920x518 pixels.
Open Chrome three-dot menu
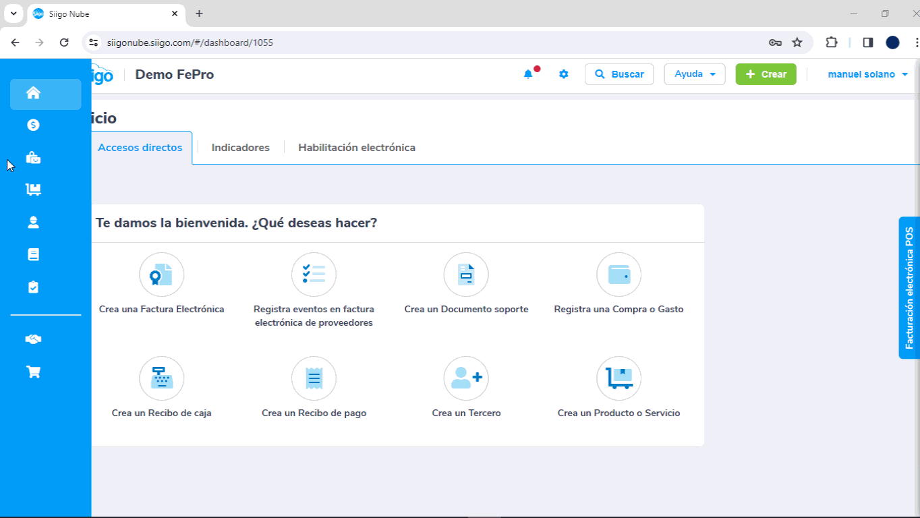pos(916,42)
